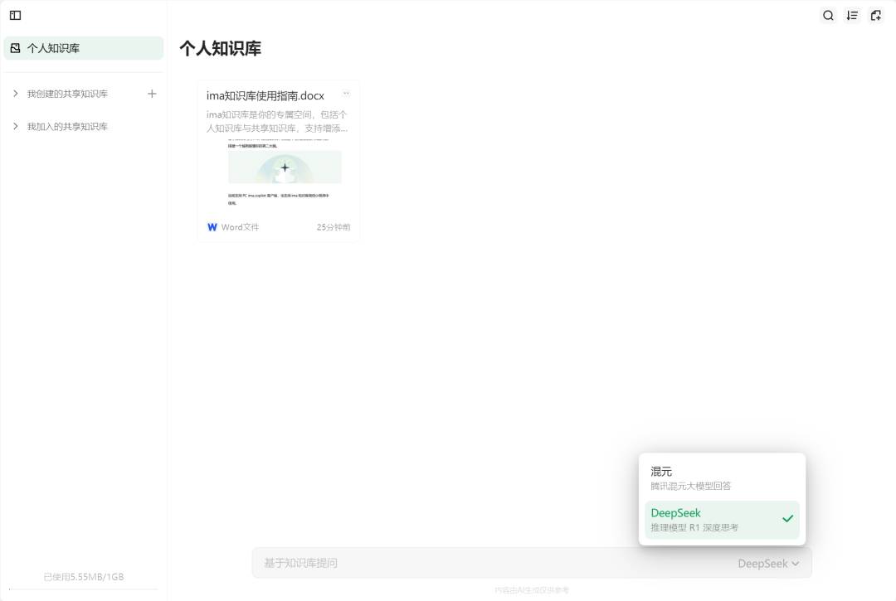
Task: Open the DeepSeek model dropdown
Action: pos(768,564)
